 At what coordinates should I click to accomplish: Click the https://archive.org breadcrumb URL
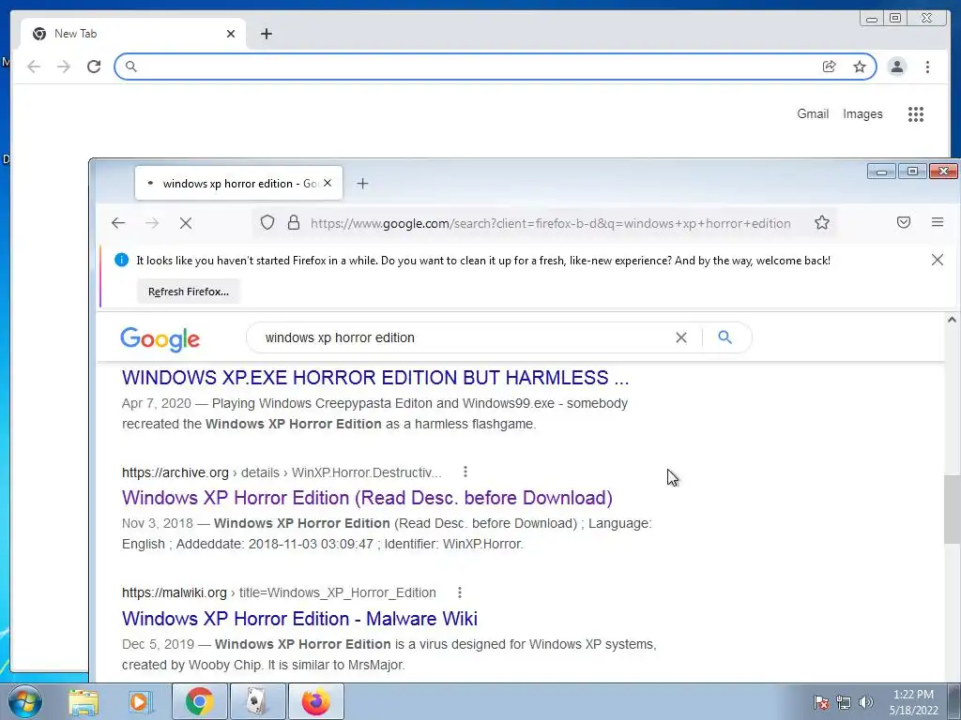[x=175, y=472]
